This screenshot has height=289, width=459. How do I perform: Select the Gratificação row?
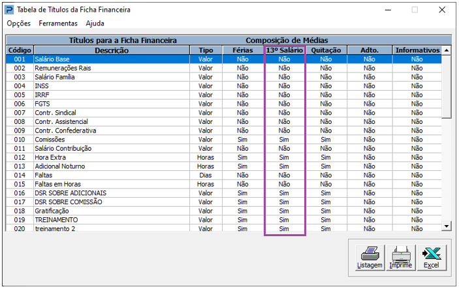(x=224, y=211)
